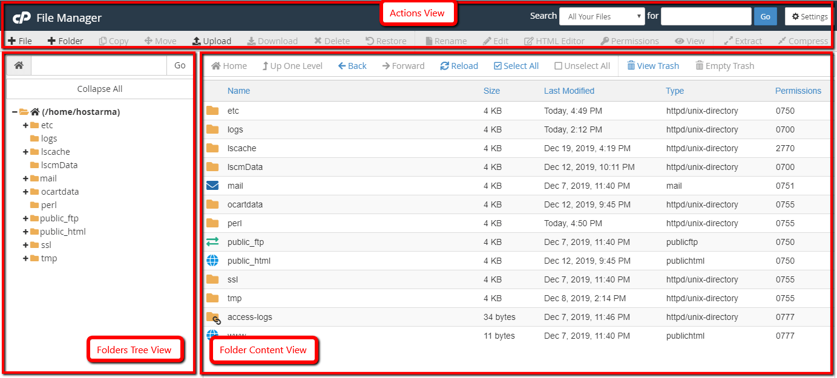837x378 pixels.
Task: Reload the folder contents
Action: click(x=459, y=66)
